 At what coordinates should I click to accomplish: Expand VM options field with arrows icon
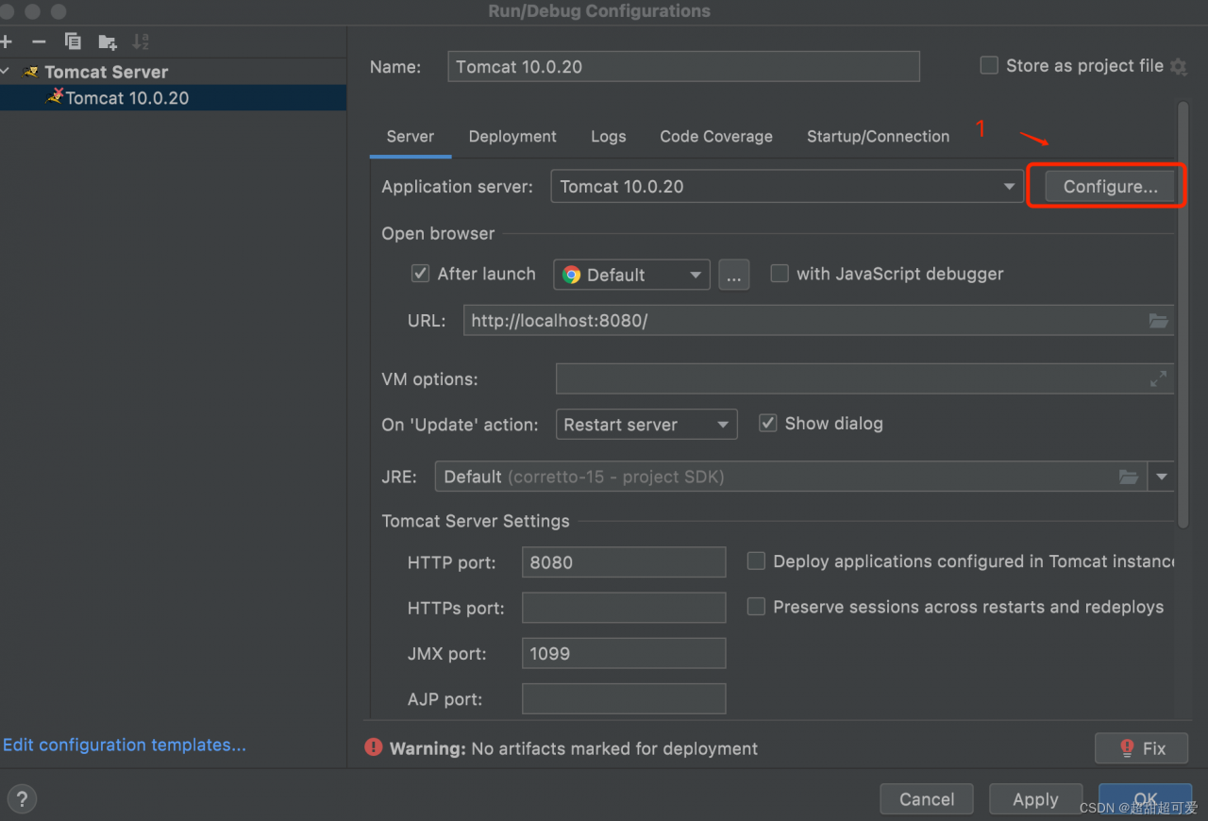coord(1158,379)
